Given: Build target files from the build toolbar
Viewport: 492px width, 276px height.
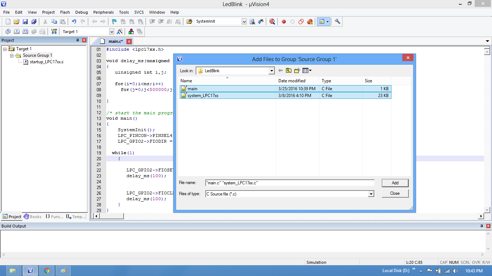Looking at the screenshot, I should coord(17,32).
